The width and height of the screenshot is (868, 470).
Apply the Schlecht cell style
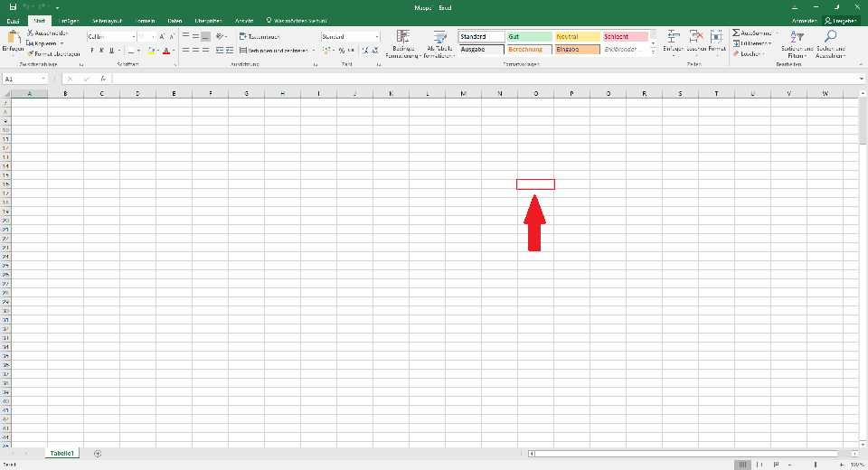(x=625, y=36)
